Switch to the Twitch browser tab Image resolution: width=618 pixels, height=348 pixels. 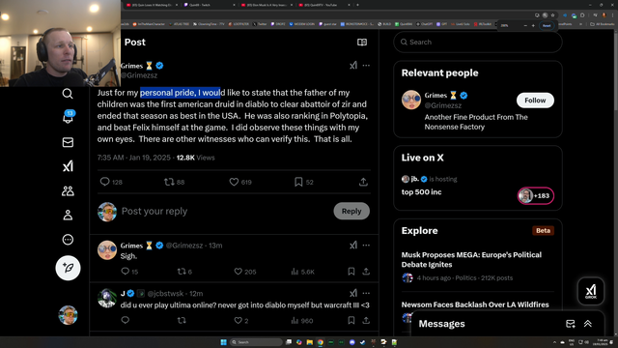209,5
